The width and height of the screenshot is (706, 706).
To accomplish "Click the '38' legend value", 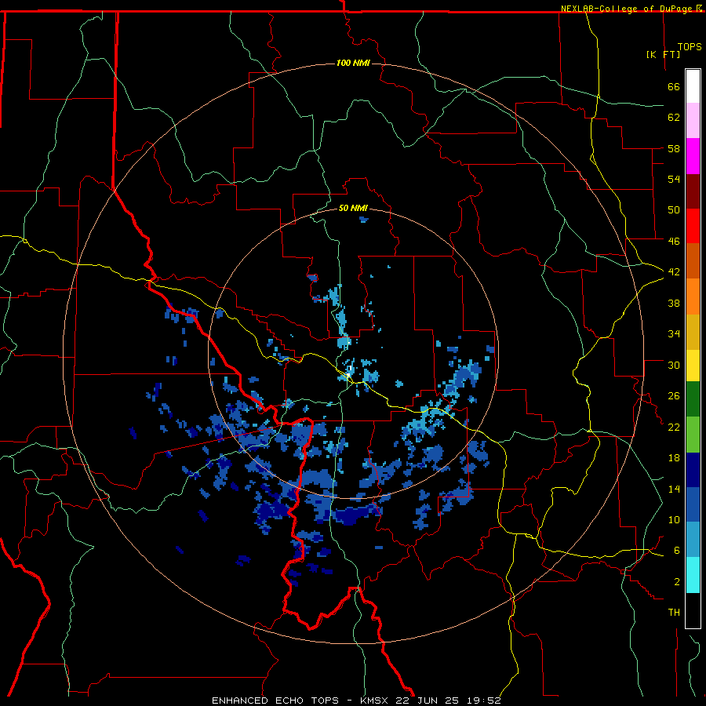I will click(674, 303).
